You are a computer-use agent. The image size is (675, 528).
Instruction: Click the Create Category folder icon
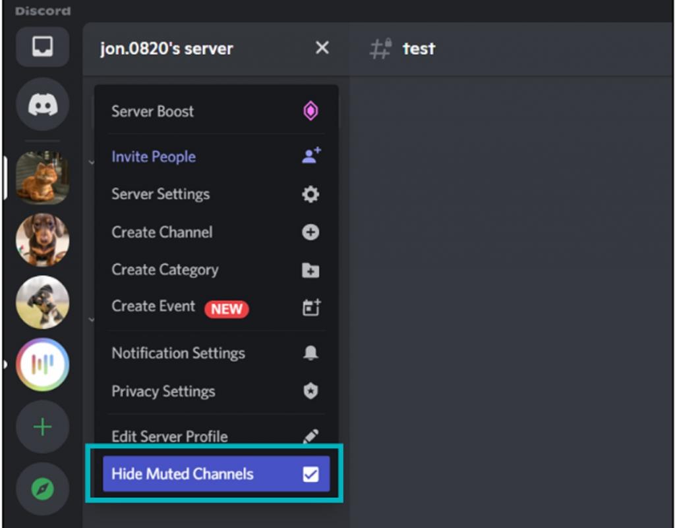310,270
